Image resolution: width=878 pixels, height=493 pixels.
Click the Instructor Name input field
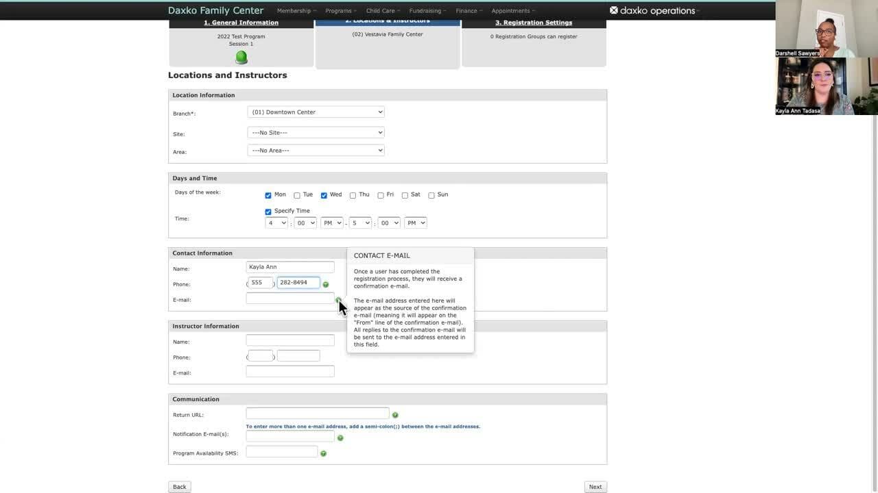tap(290, 340)
